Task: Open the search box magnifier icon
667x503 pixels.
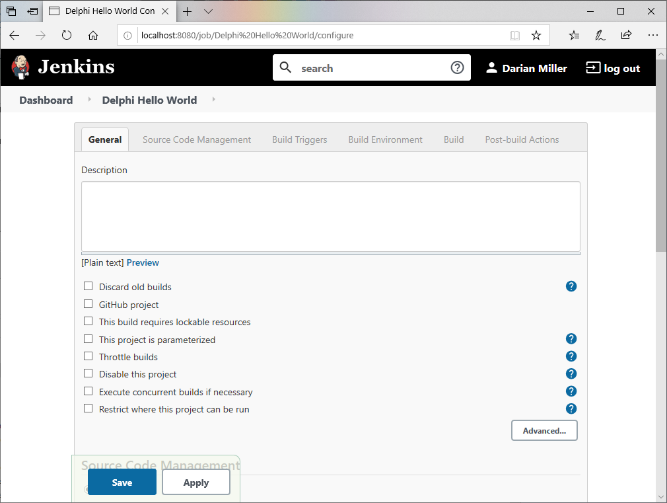Action: pos(285,67)
